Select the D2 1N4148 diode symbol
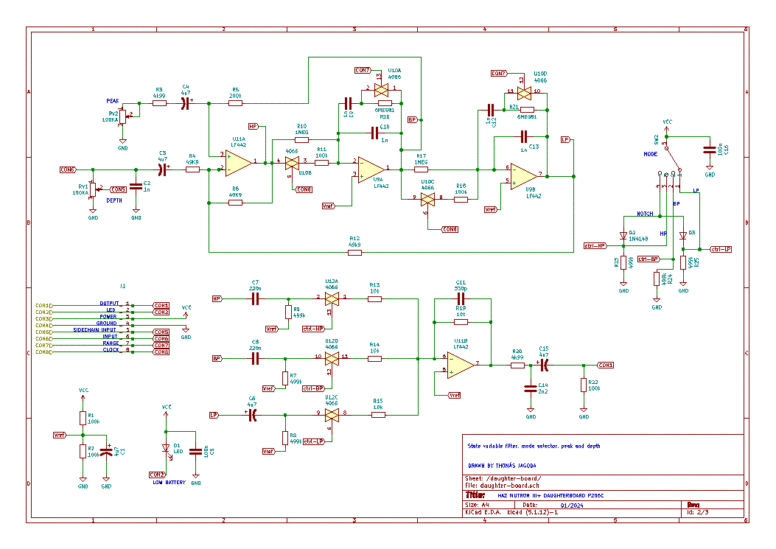776x549 pixels. (623, 236)
